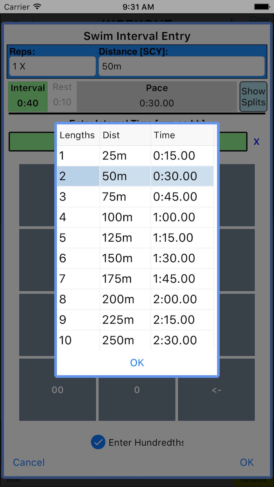Select the Interval 0:40 tab

[x=28, y=97]
